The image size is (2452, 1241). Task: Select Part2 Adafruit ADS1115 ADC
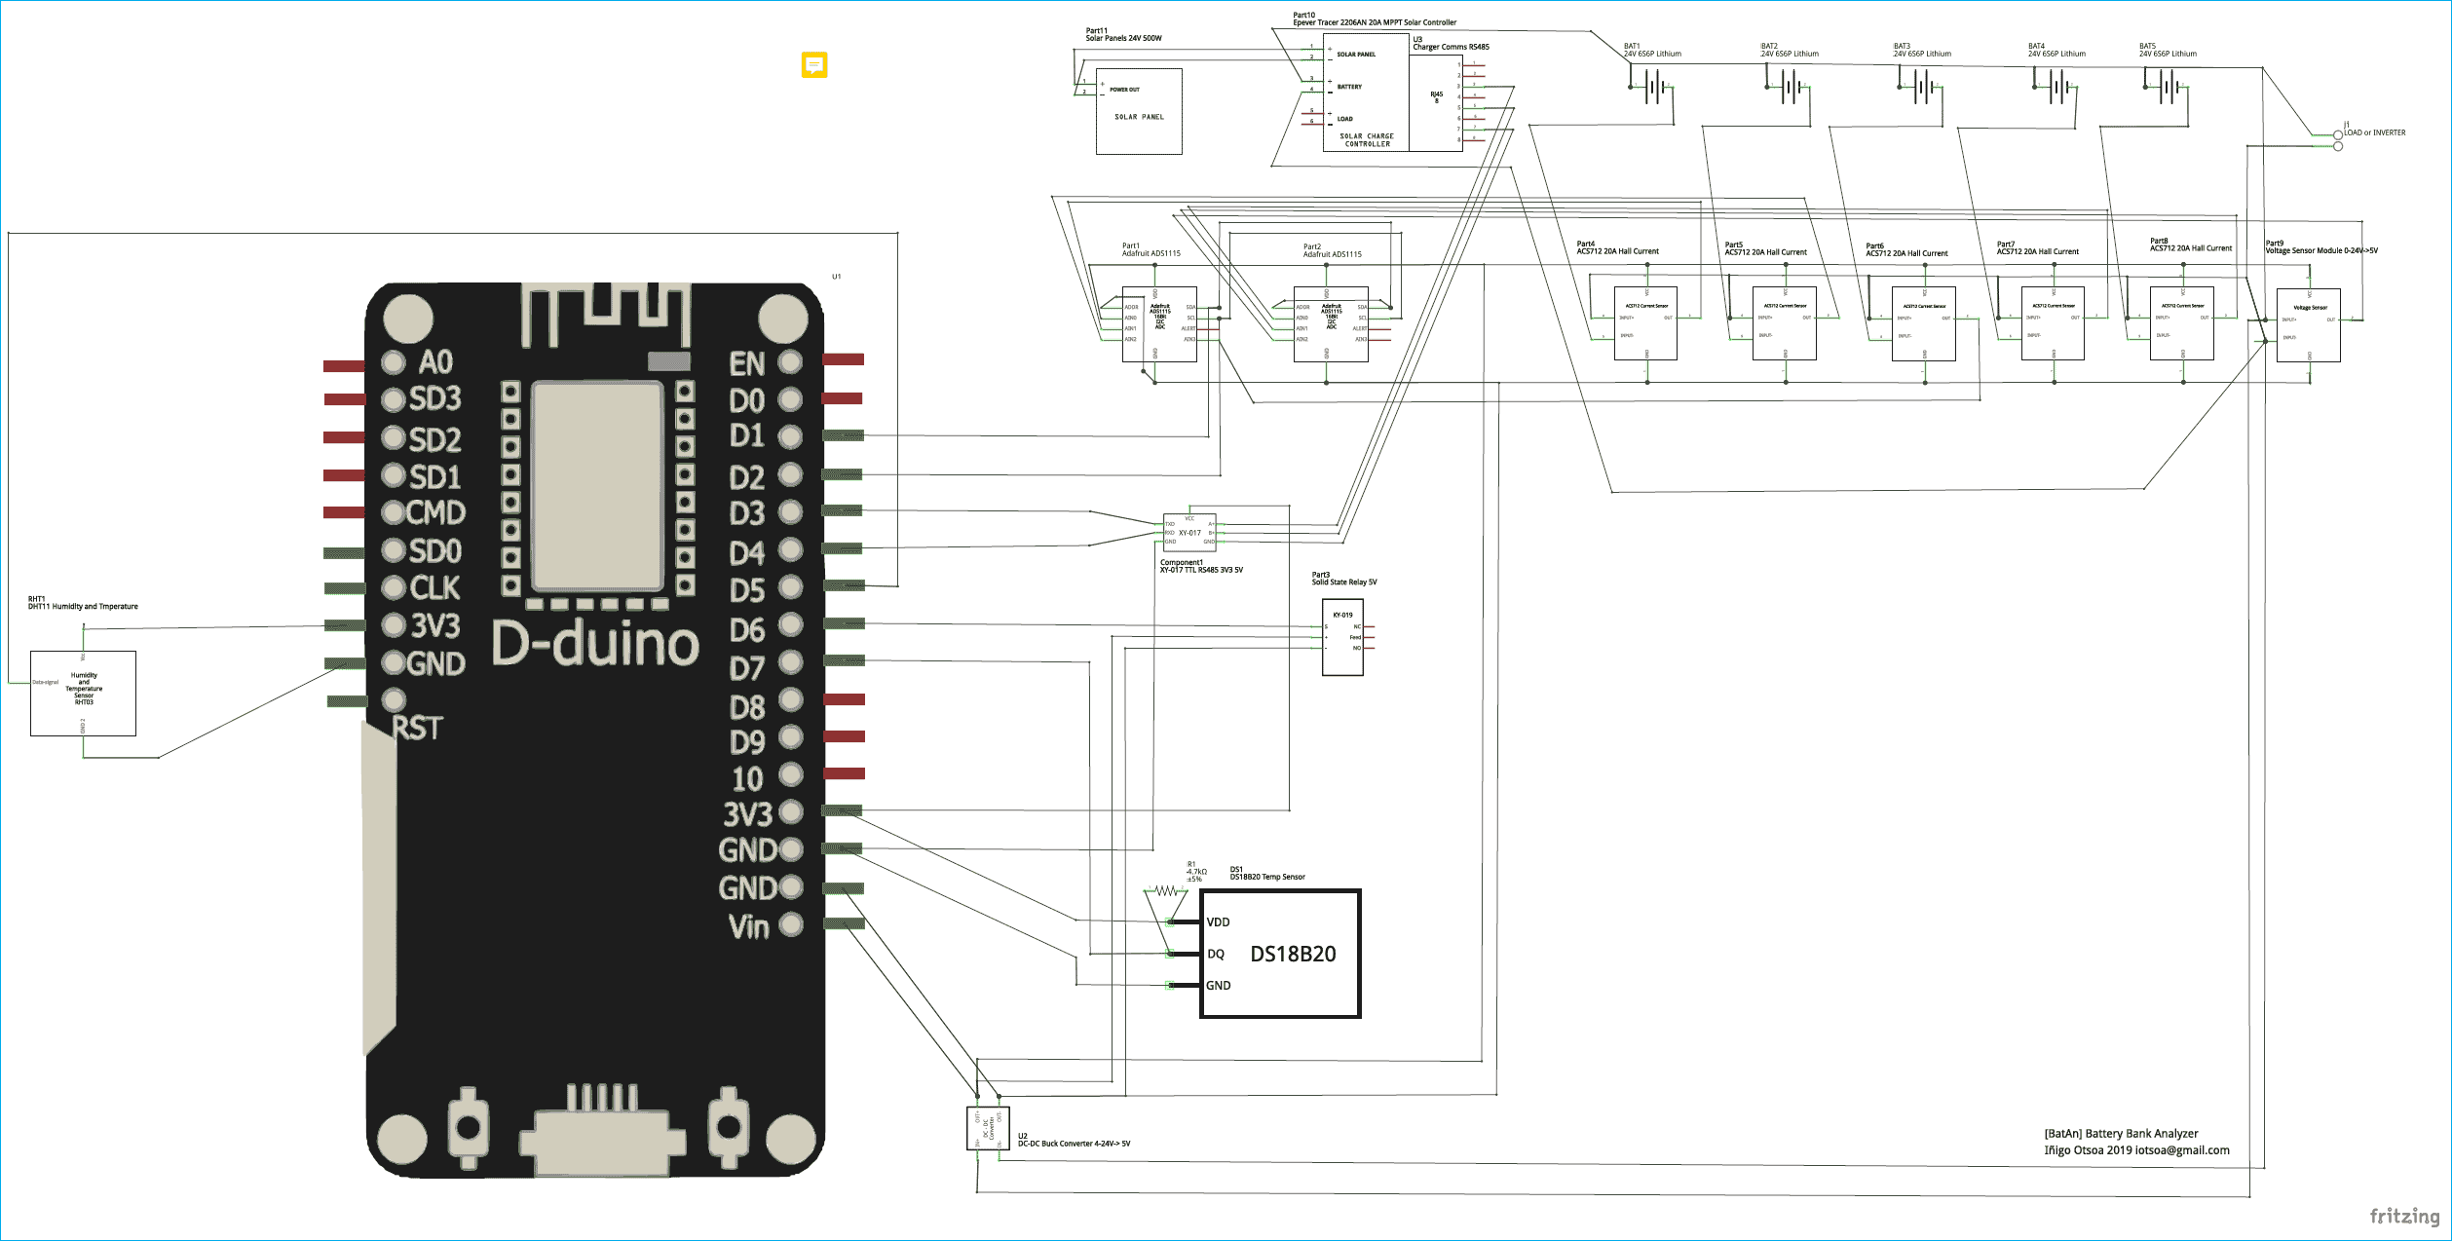point(1331,326)
